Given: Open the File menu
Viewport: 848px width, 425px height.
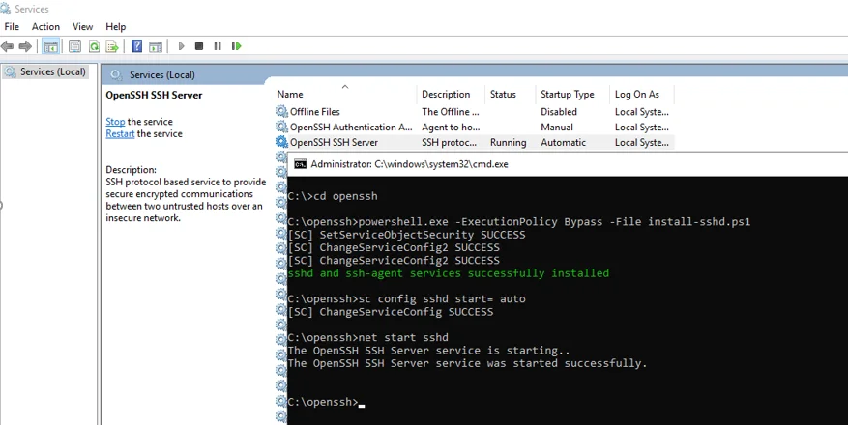Looking at the screenshot, I should (12, 26).
